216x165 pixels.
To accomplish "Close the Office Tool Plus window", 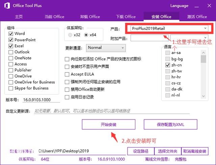I will click(x=209, y=6).
